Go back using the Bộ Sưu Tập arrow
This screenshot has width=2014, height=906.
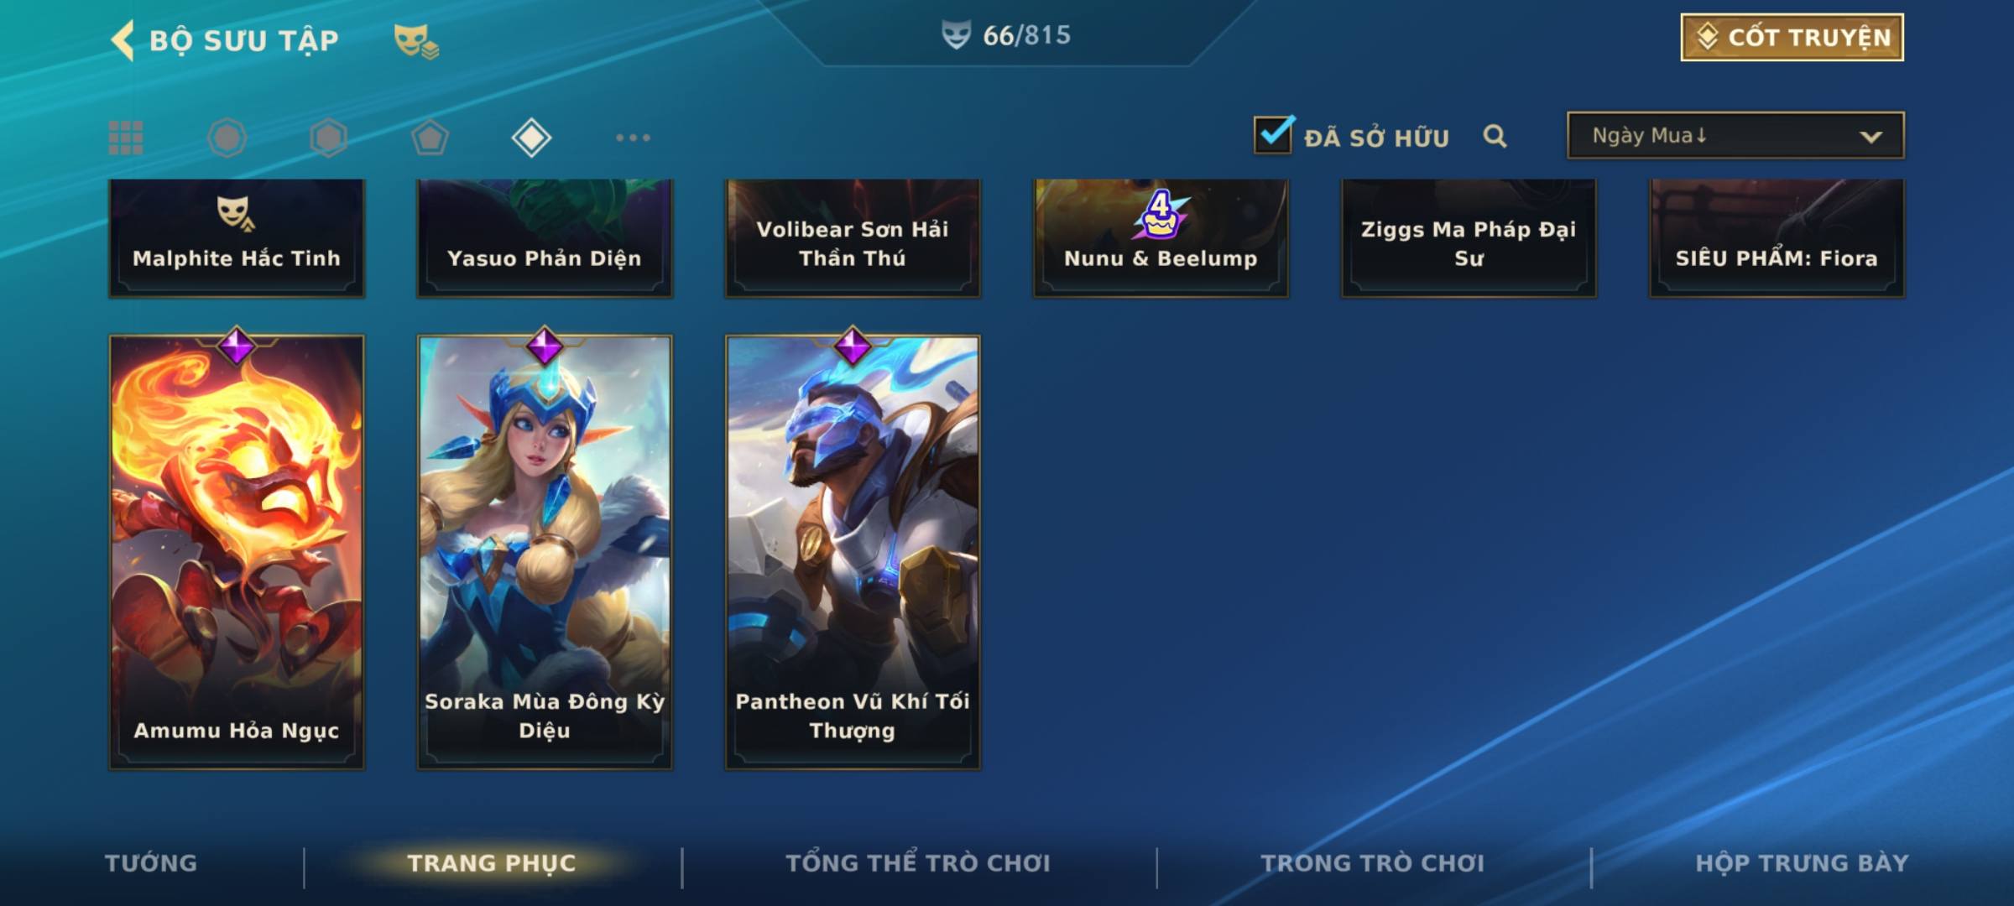click(123, 40)
